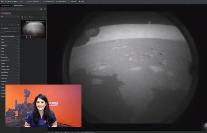The width and height of the screenshot is (207, 133).
Task: Click the search magnifier icon
Action: coord(41,9)
